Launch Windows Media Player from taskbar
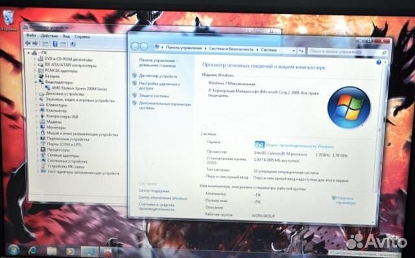 coord(70,251)
